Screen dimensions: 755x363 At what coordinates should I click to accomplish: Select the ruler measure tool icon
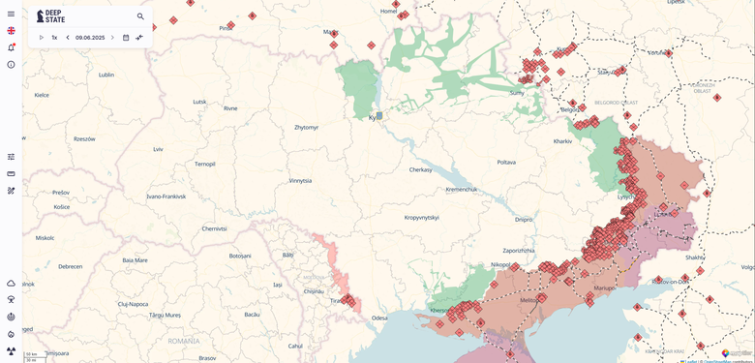(x=11, y=174)
